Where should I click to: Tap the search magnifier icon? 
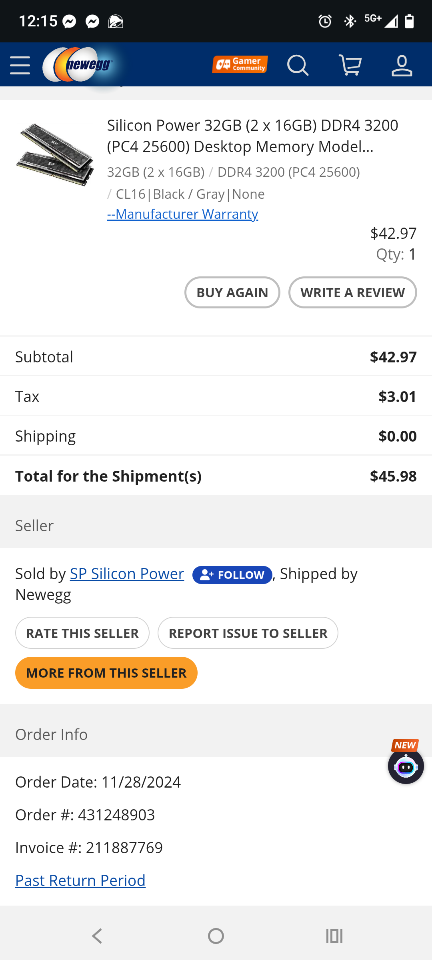coord(298,65)
